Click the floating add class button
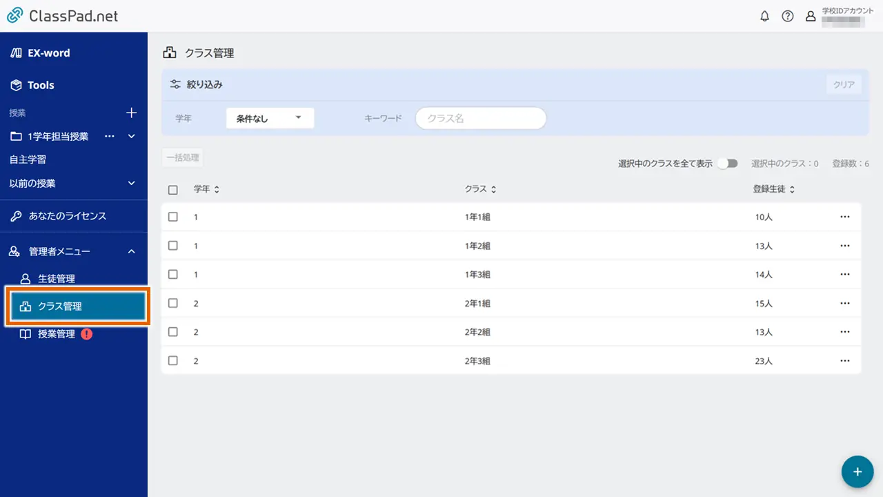883x497 pixels. click(x=857, y=472)
